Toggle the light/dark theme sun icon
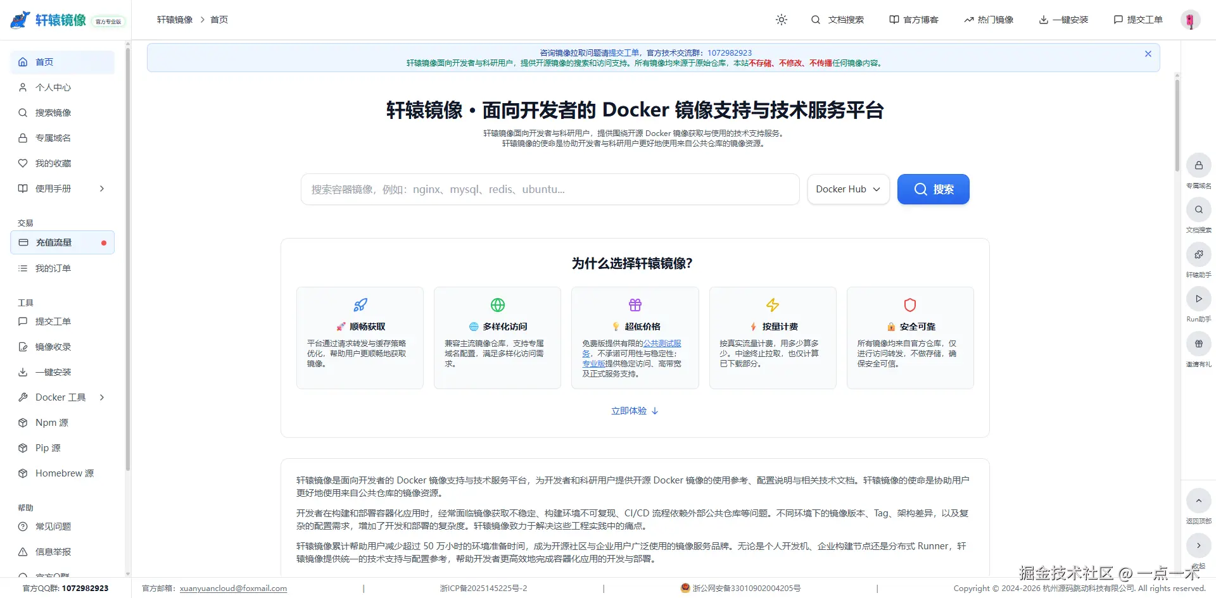Image resolution: width=1216 pixels, height=598 pixels. pos(781,20)
